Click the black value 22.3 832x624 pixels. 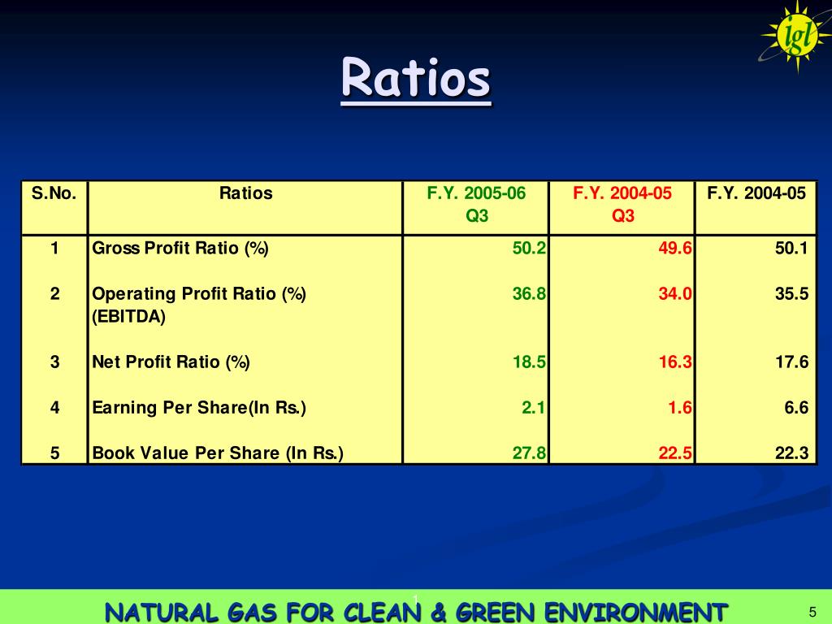click(791, 453)
